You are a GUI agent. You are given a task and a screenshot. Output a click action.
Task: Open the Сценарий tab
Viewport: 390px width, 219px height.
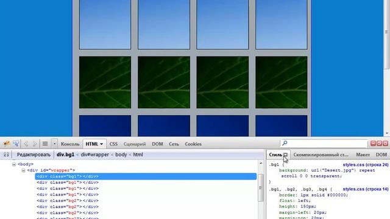pos(135,144)
